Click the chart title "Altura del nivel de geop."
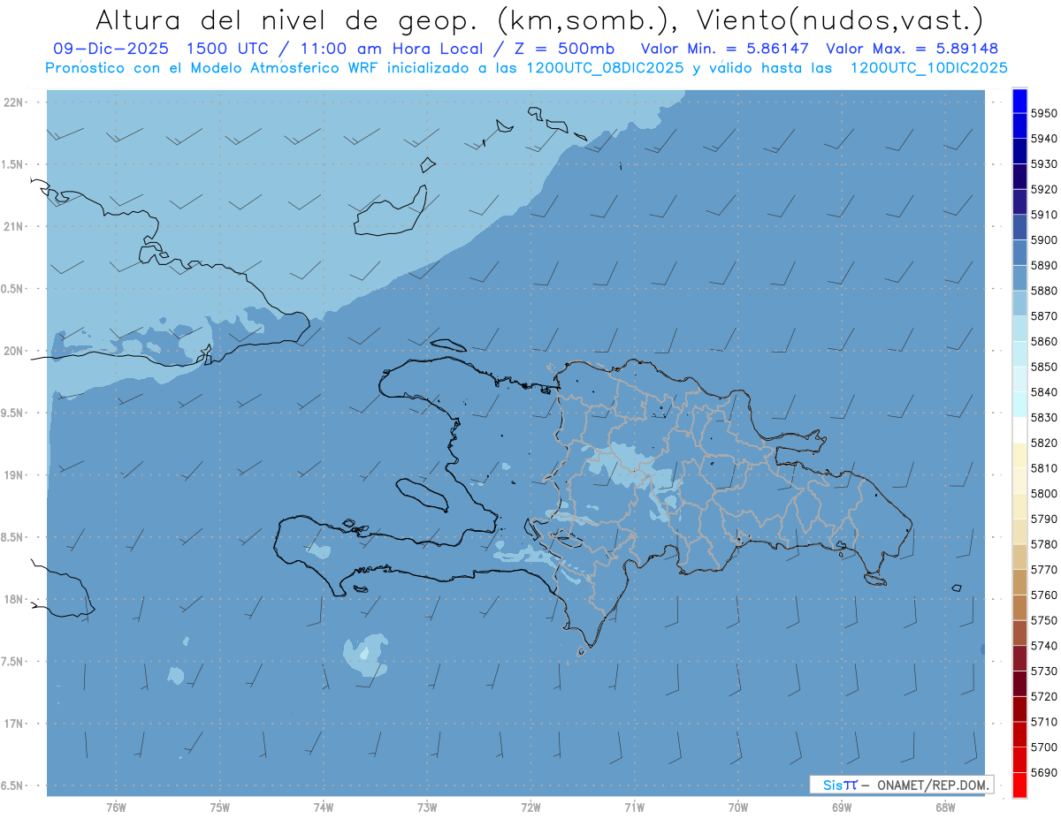The width and height of the screenshot is (1061, 819). point(286,20)
